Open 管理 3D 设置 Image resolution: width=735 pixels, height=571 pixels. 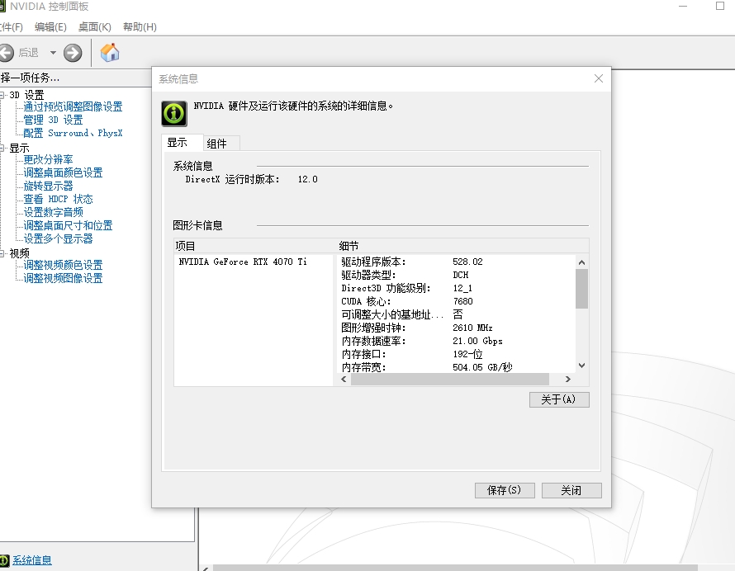(53, 120)
